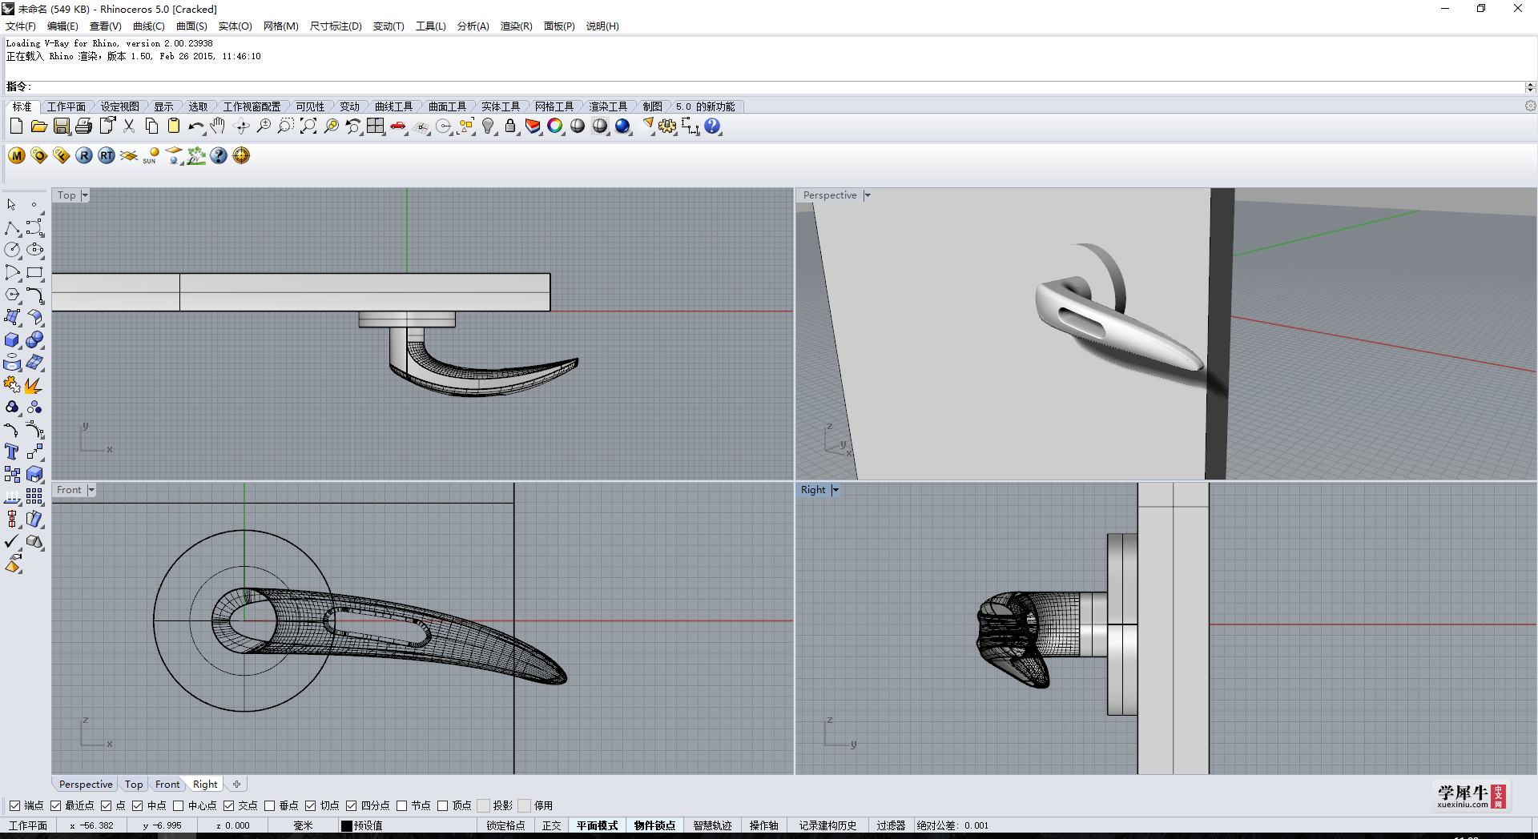Toggle the 最近点 osnap checkbox
1538x839 pixels.
(x=55, y=805)
